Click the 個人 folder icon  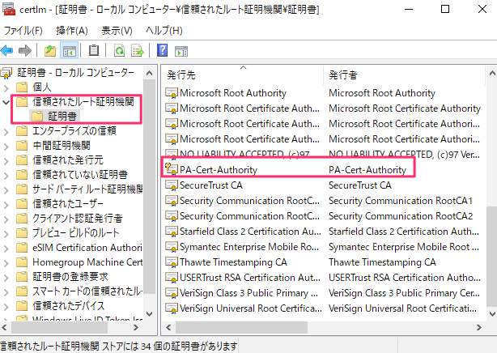[x=22, y=87]
